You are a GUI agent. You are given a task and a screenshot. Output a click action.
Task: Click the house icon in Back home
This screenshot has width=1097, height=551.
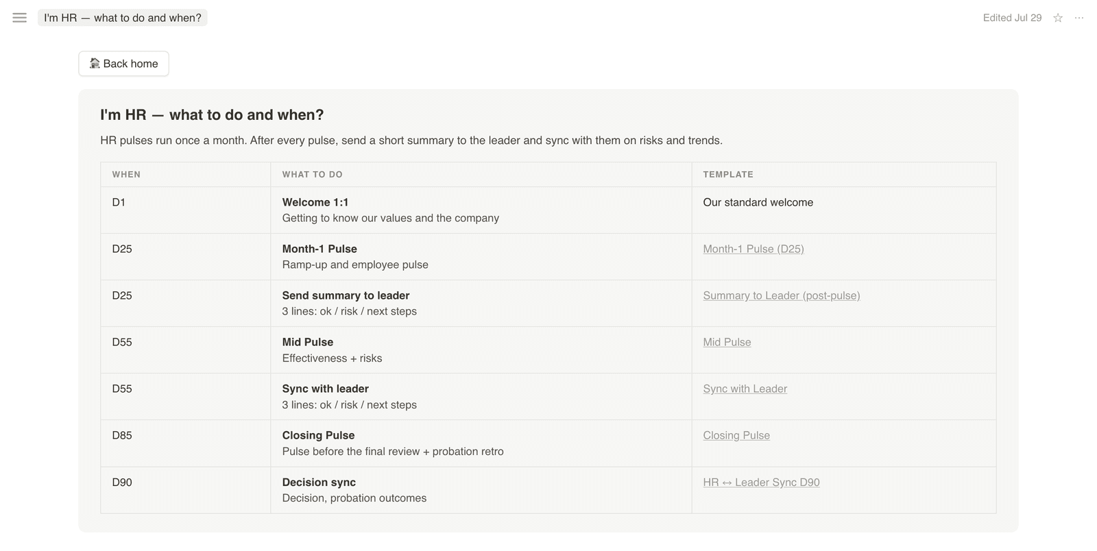pyautogui.click(x=95, y=63)
